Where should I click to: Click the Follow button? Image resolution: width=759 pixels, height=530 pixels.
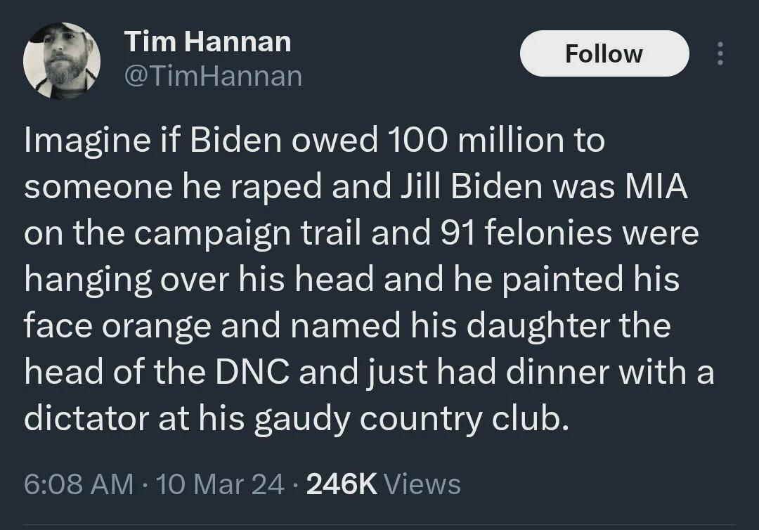604,53
